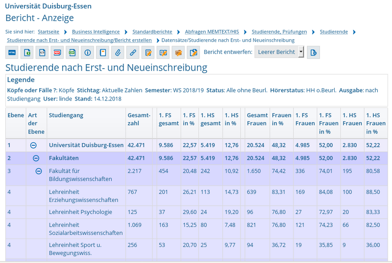Click the Art der Ebene column header
This screenshot has height=263, width=392.
36,123
